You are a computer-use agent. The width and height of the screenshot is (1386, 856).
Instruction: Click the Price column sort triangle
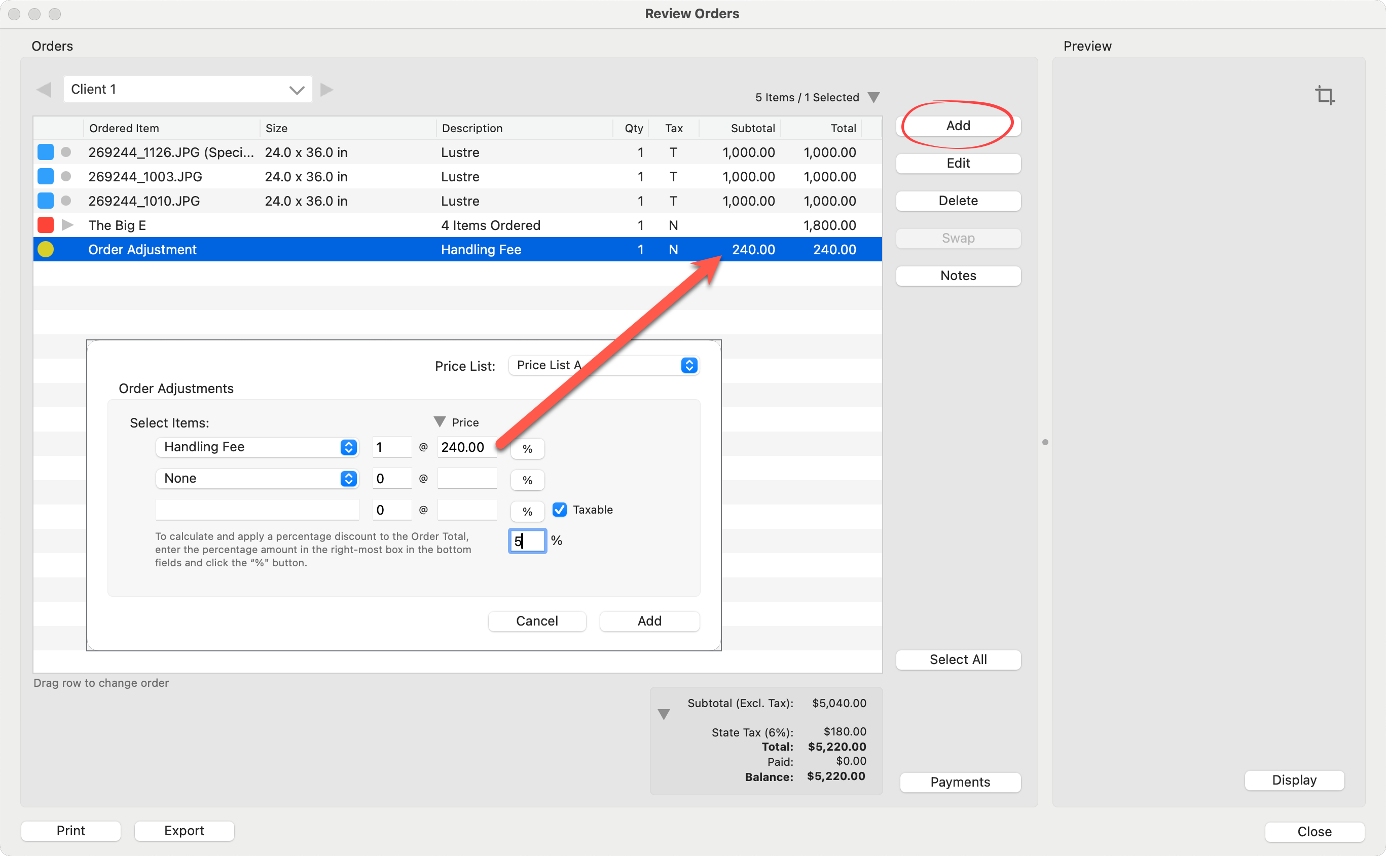tap(439, 422)
